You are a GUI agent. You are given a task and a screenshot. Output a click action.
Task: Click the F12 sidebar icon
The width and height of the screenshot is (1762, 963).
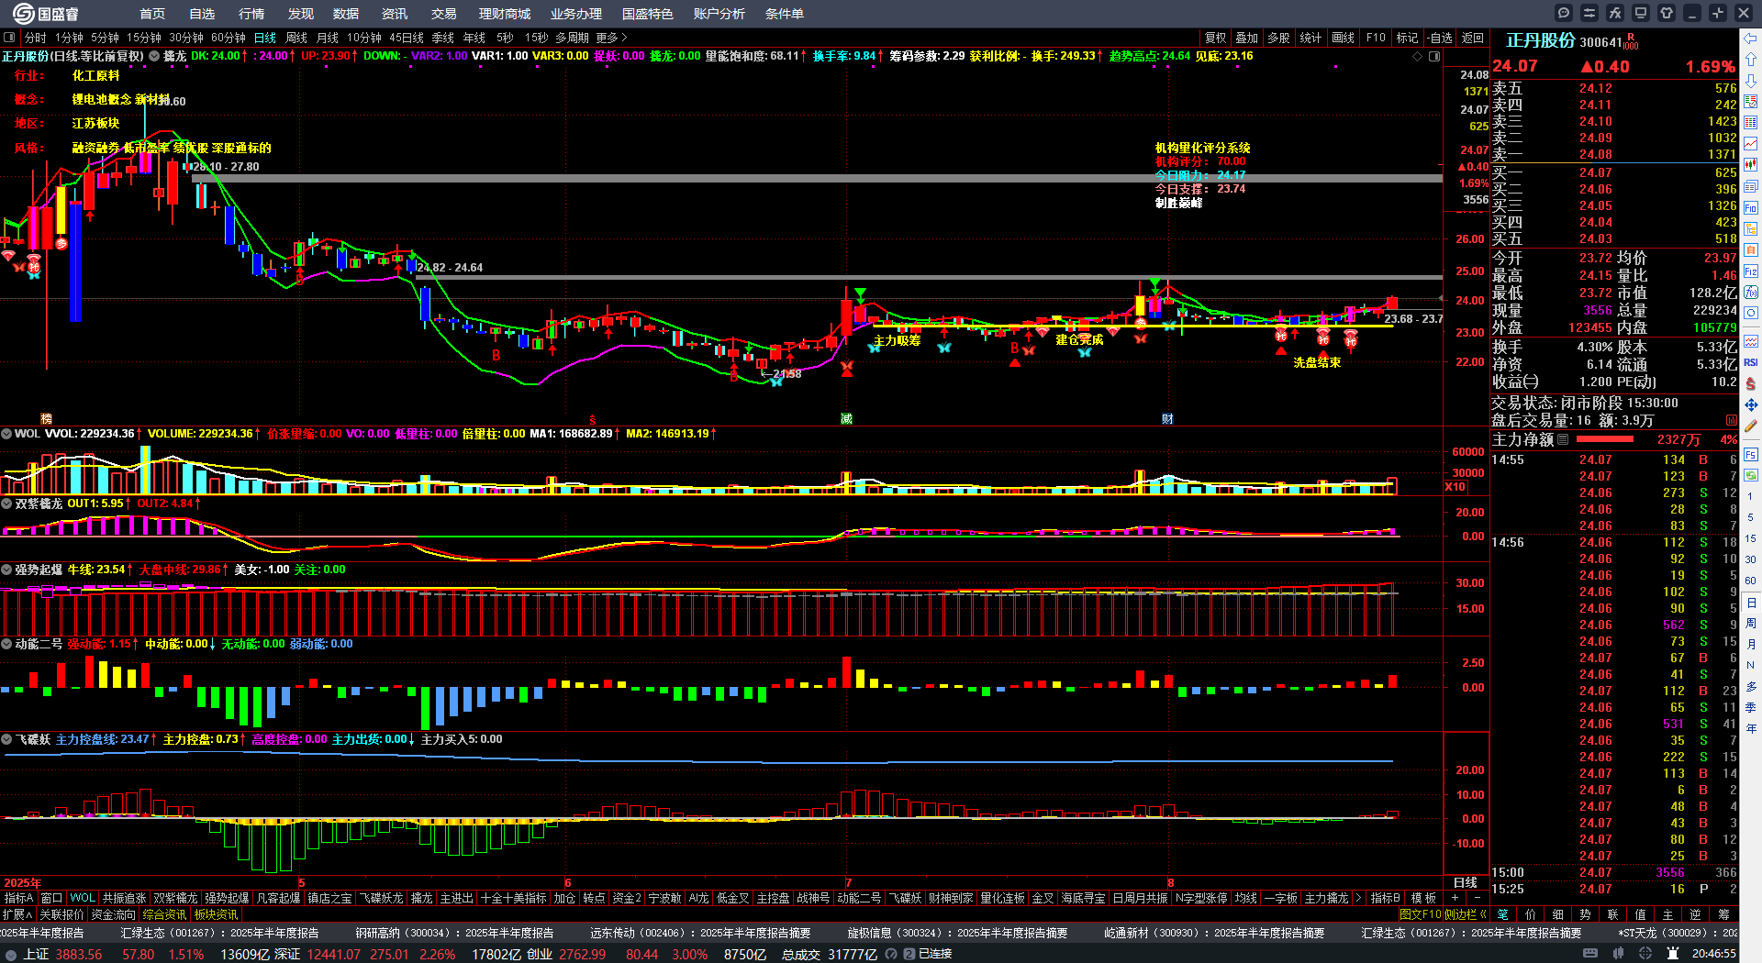click(x=1751, y=271)
